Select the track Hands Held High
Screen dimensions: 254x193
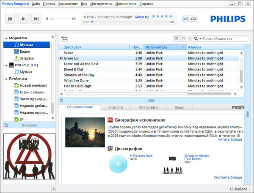click(149, 86)
